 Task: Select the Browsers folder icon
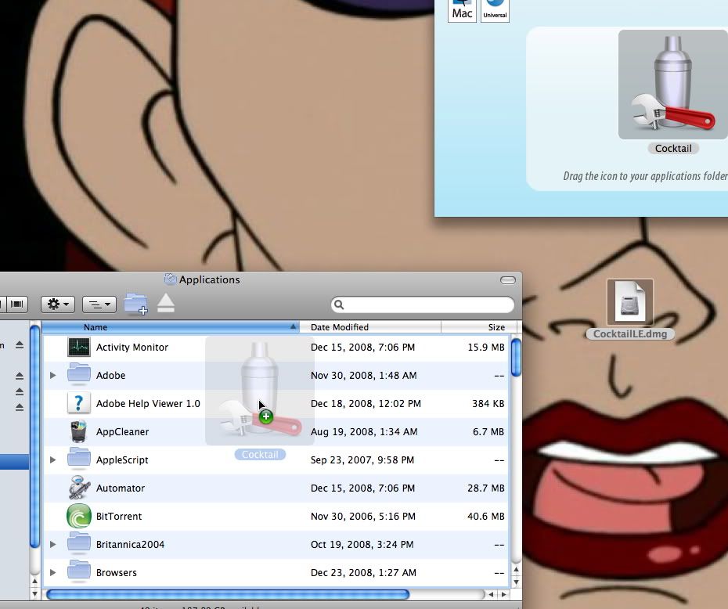79,571
